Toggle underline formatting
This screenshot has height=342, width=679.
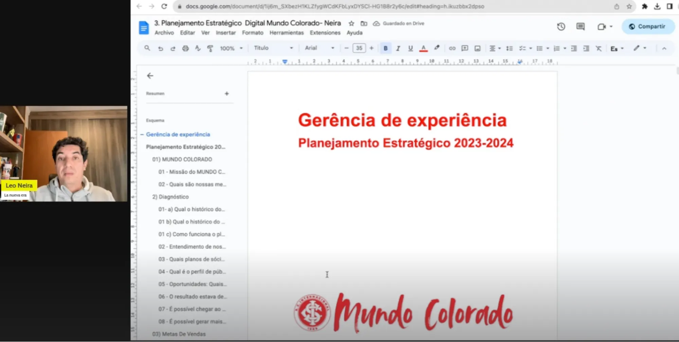411,48
